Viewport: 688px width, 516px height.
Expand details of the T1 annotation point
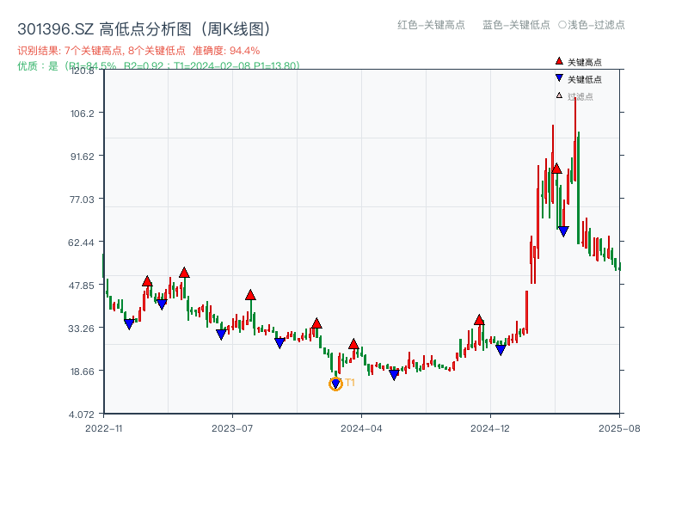pos(348,384)
